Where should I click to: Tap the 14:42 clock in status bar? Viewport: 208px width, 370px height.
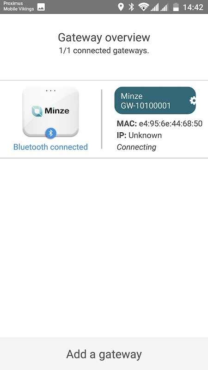(193, 7)
